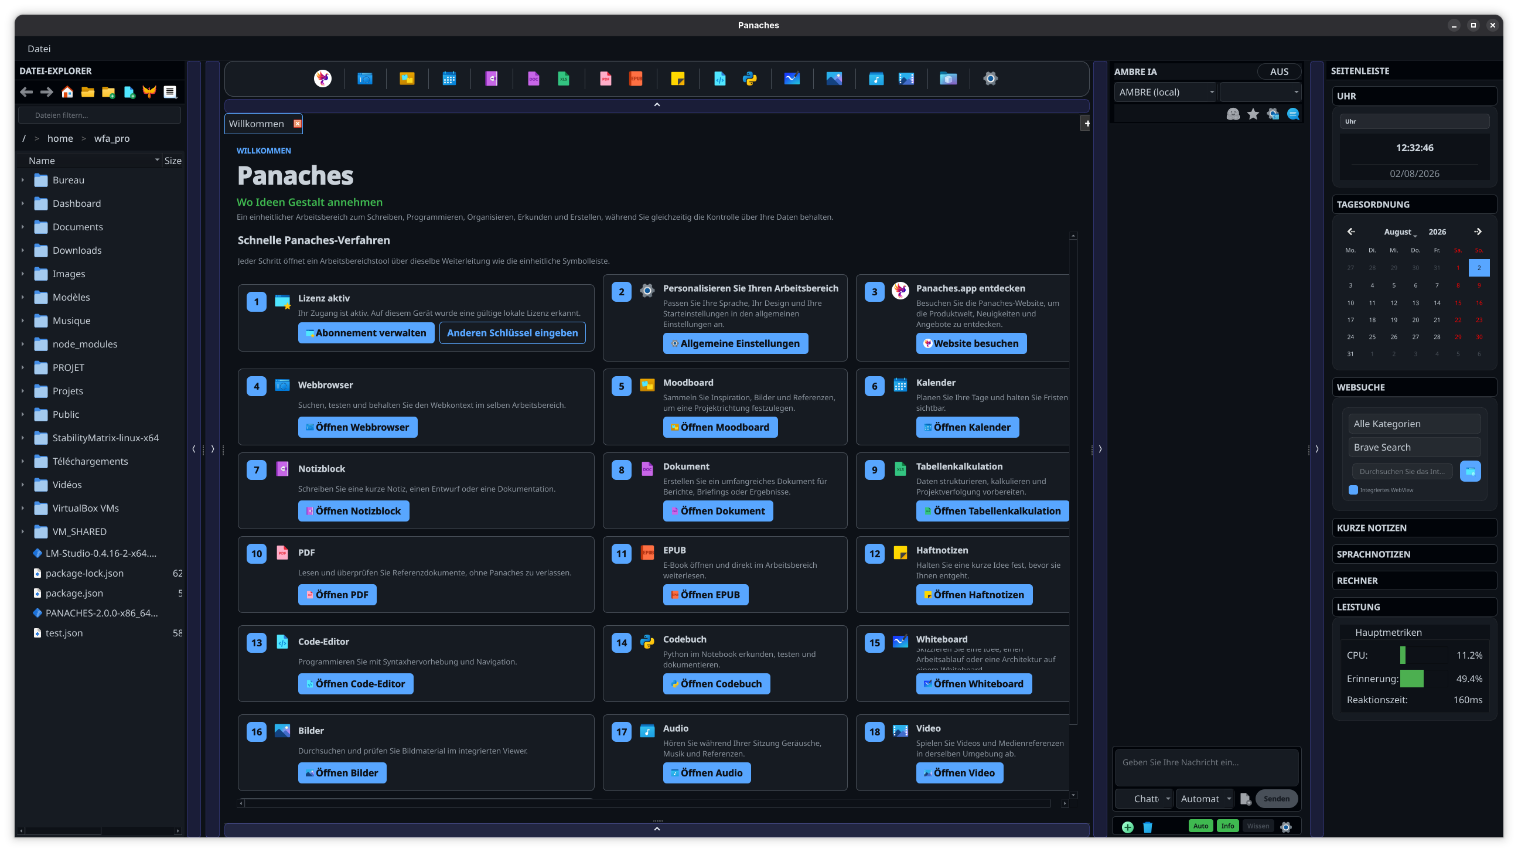Open yellow sticky notes toolbar icon
Screen dimensions: 1518x852
pos(678,79)
